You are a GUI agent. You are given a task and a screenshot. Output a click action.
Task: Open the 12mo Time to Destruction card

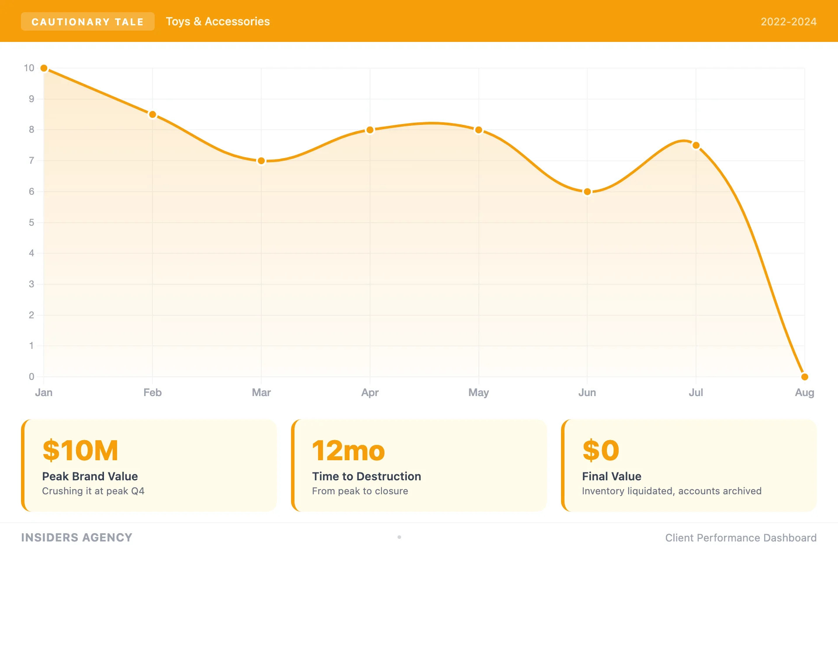(x=419, y=465)
